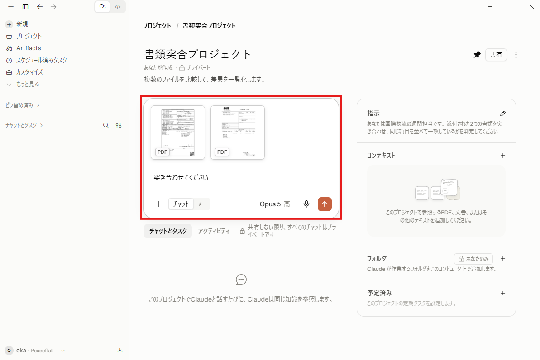
Task: Minimize the window
Action: pos(490,7)
